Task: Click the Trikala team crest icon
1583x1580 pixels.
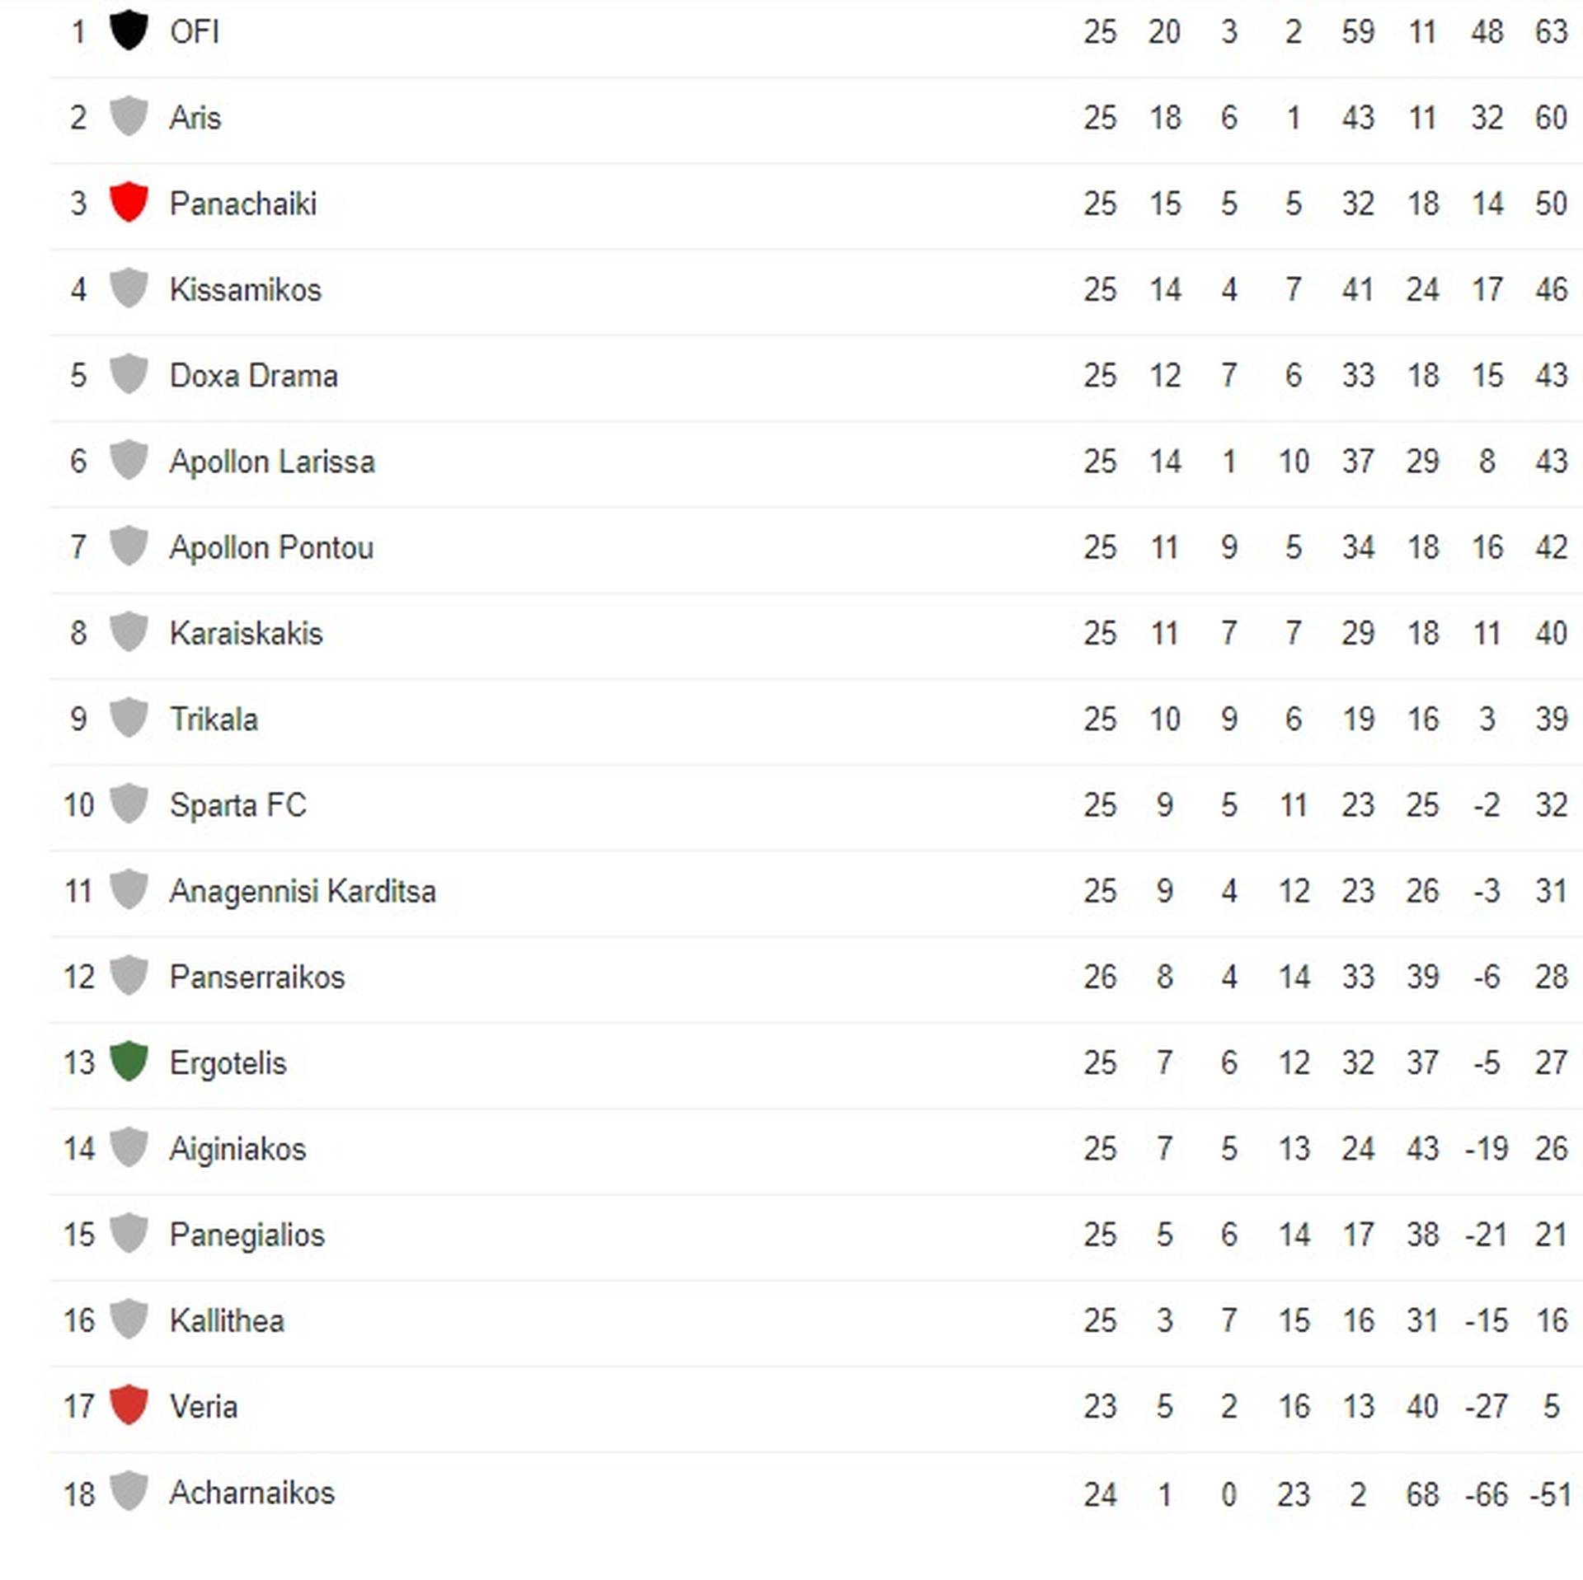Action: tap(129, 718)
